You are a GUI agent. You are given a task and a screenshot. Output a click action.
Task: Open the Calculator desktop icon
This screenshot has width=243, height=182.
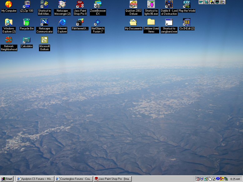tap(27, 40)
